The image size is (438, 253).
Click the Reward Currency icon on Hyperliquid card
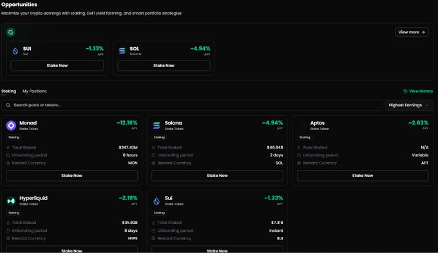[x=8, y=238]
